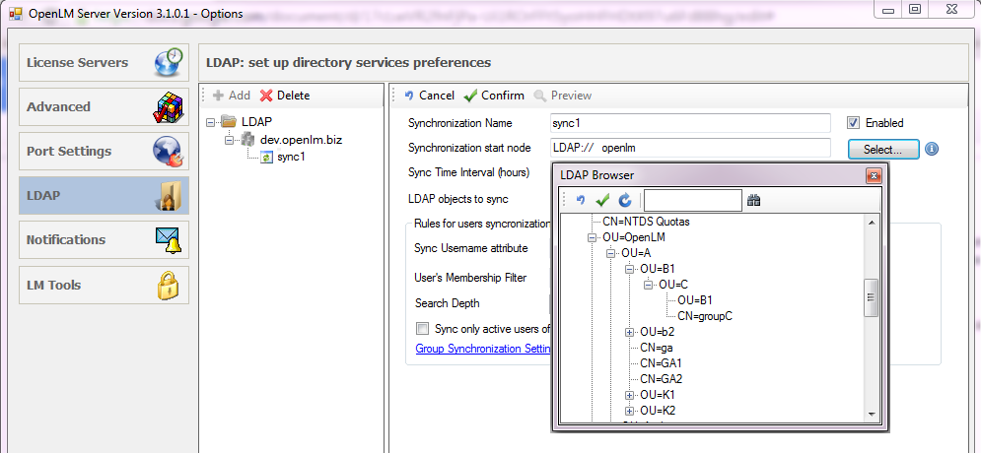Toggle the Enabled checkbox
981x453 pixels.
point(854,123)
